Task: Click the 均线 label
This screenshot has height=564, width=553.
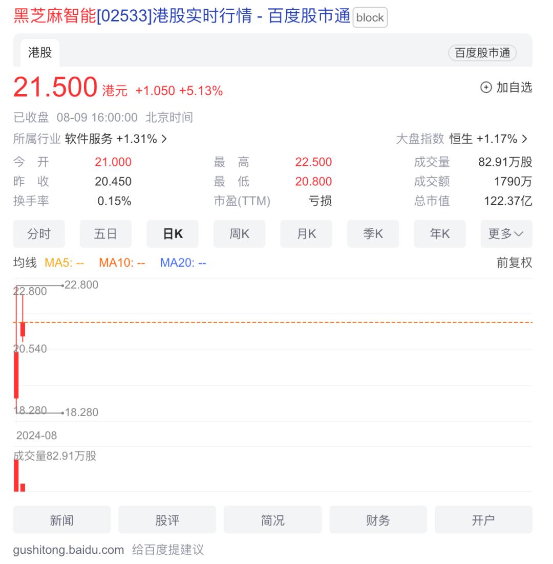Action: coord(25,263)
